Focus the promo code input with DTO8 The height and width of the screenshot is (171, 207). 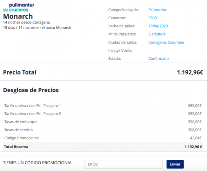coord(123,164)
